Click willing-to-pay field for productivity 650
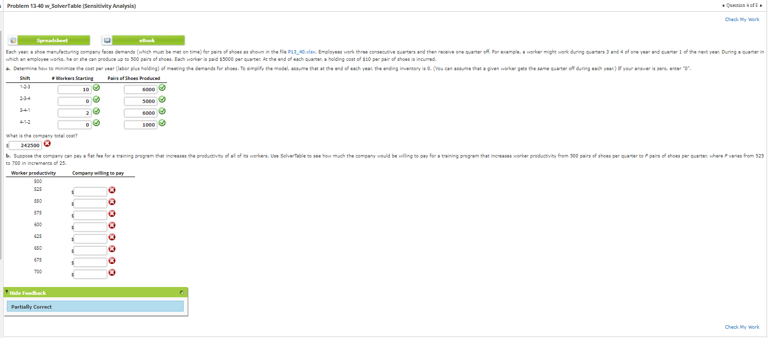This screenshot has height=338, width=768. (x=90, y=250)
